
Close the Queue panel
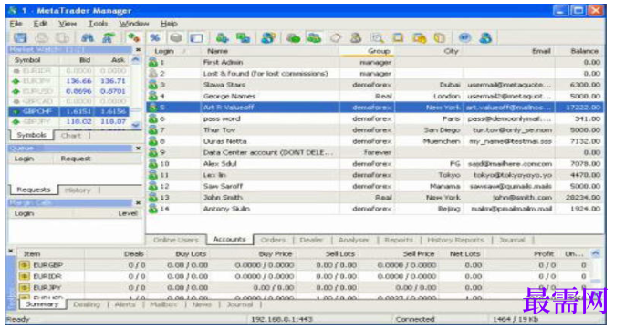[x=138, y=149]
